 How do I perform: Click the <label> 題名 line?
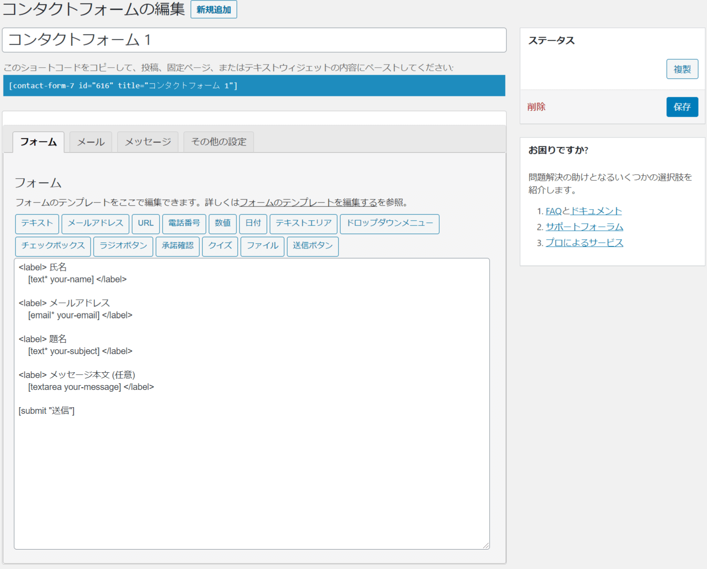43,339
